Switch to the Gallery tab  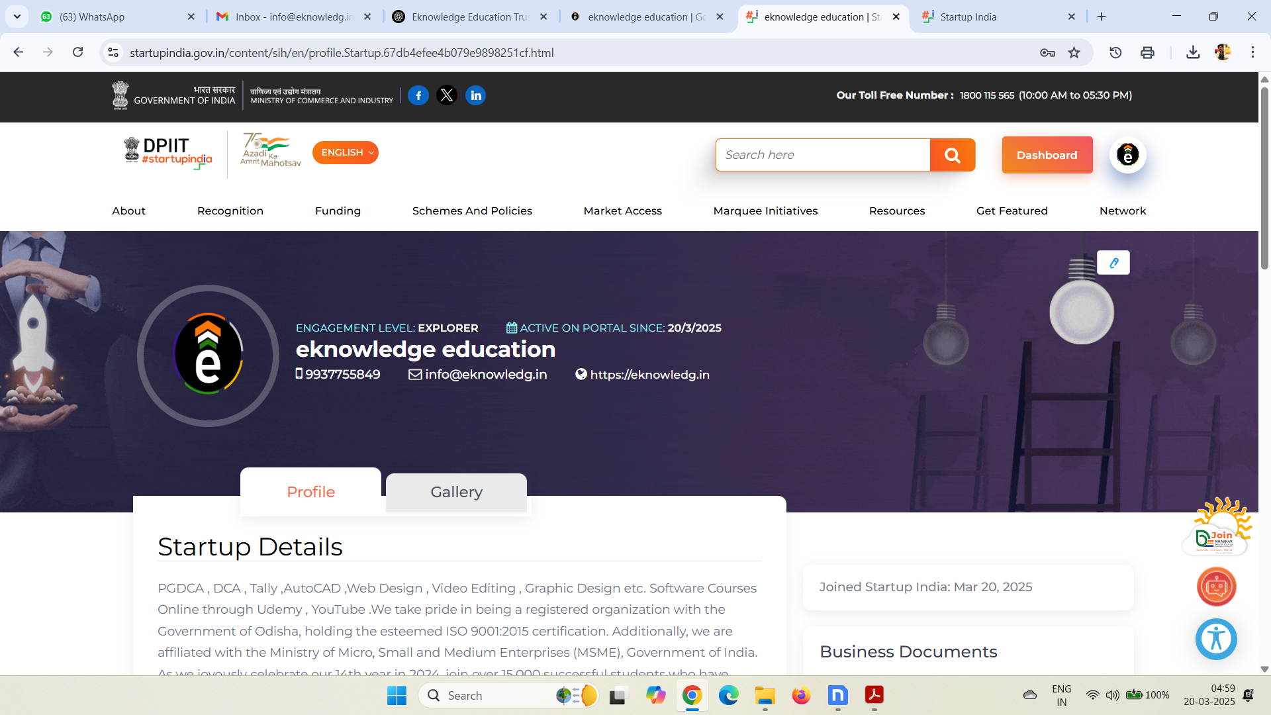pyautogui.click(x=456, y=492)
